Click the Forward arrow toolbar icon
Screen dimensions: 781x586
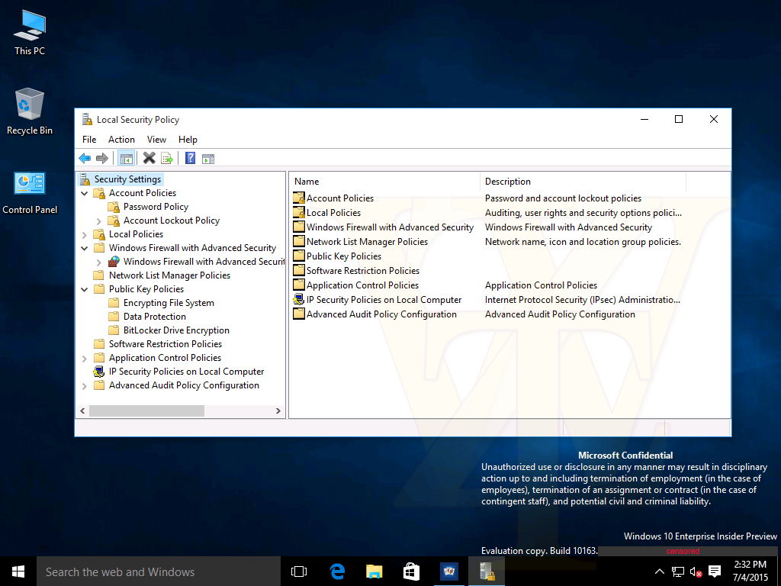pyautogui.click(x=102, y=159)
